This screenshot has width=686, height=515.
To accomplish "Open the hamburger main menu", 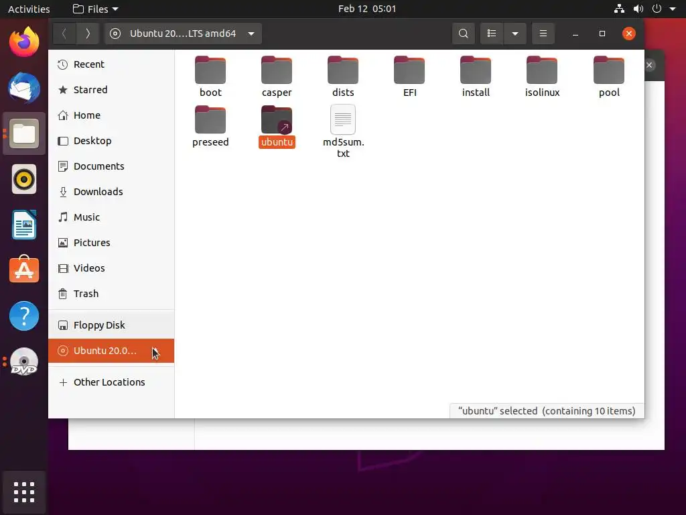I will point(543,34).
